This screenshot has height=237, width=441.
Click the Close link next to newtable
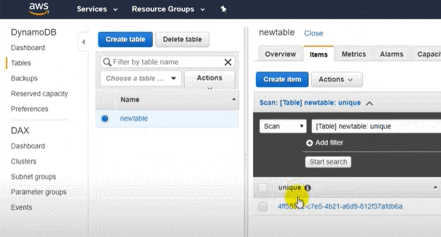point(313,33)
